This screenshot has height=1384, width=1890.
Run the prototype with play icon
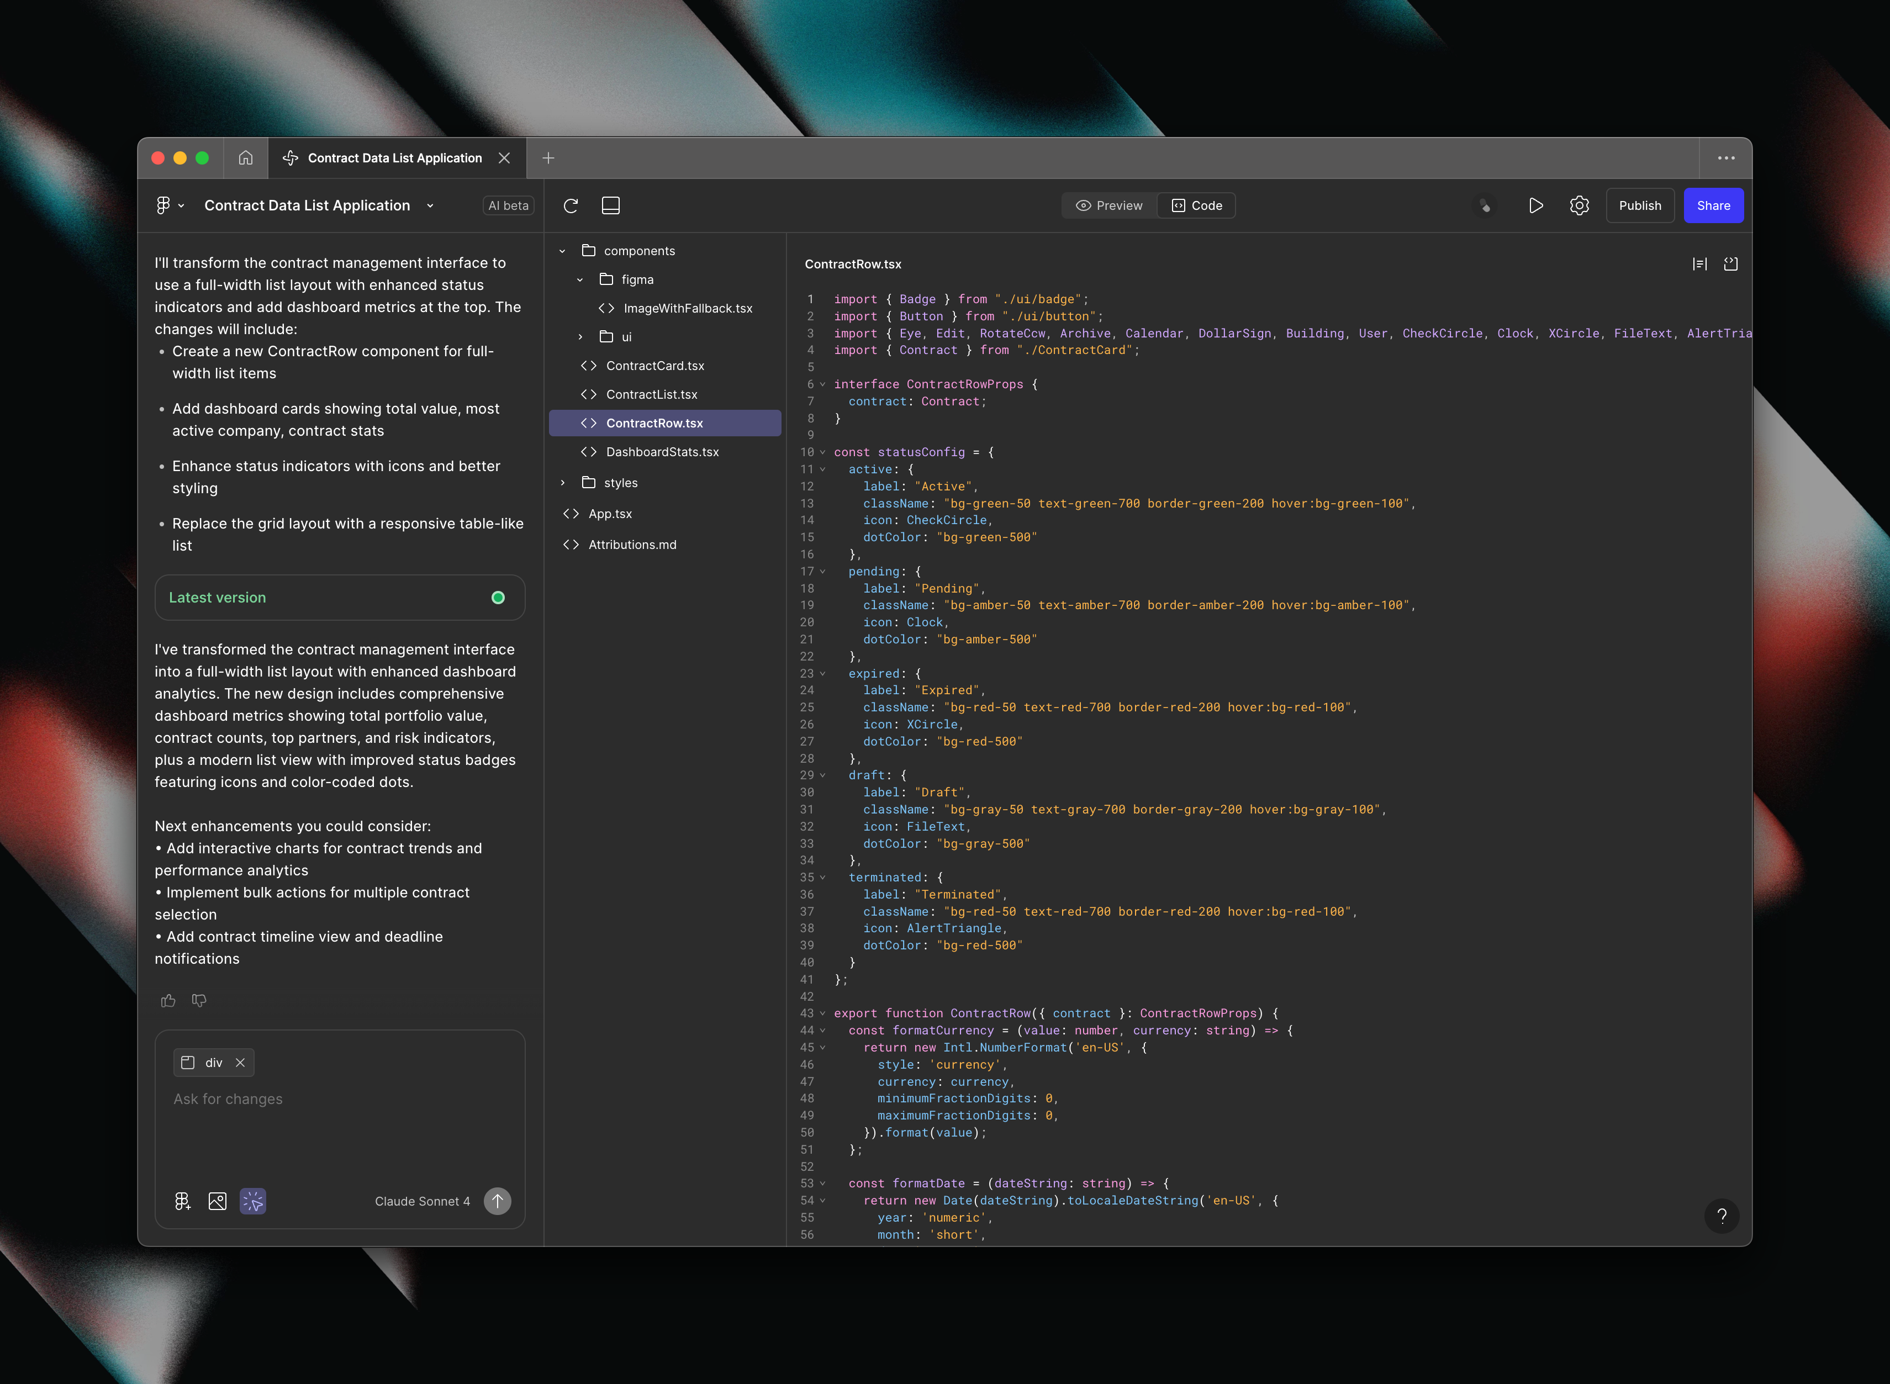pos(1535,205)
